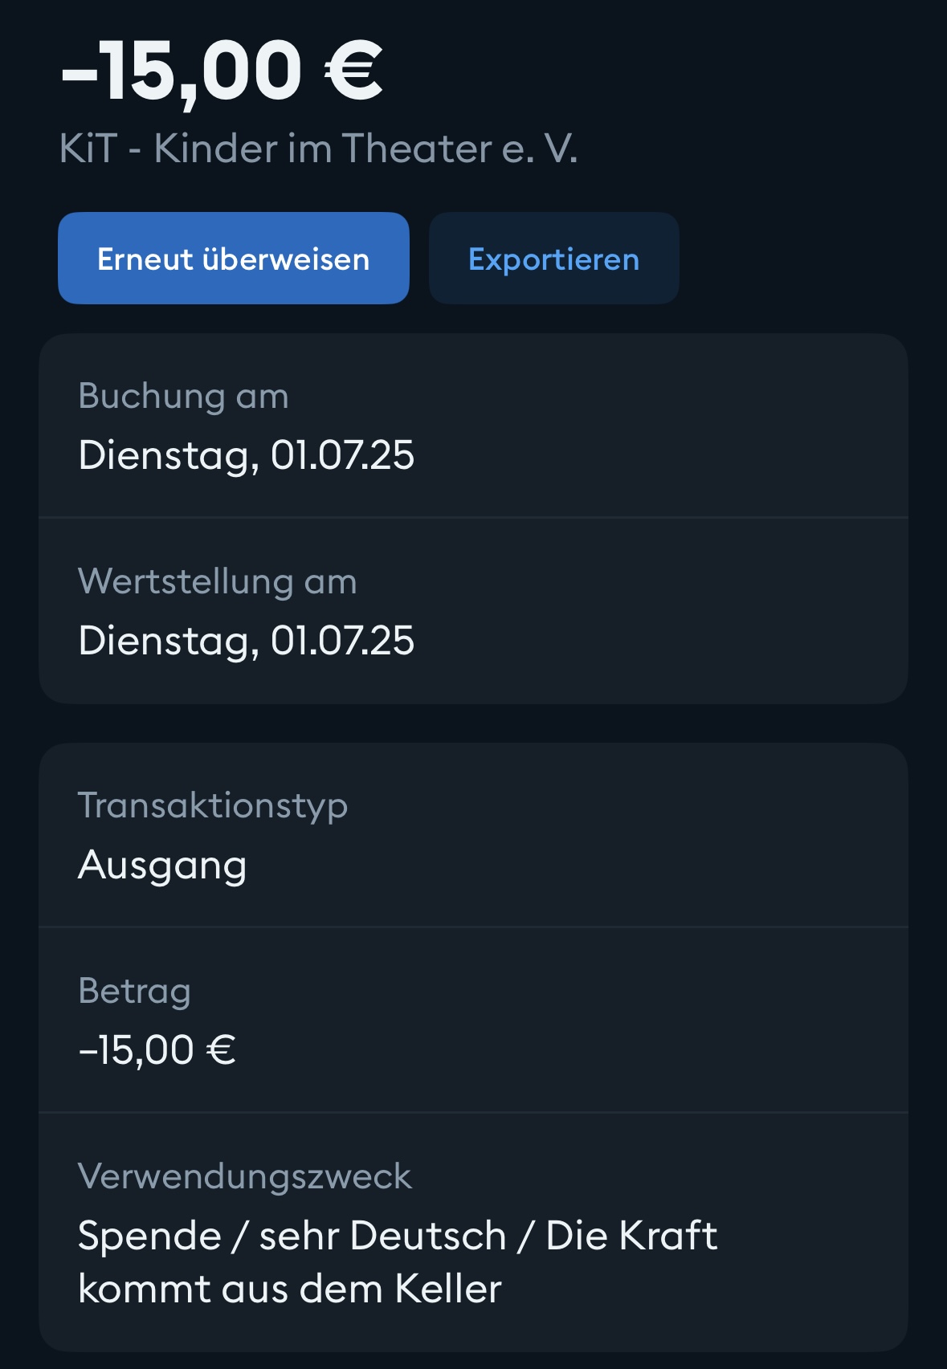Tap the Wertstellung am label
This screenshot has height=1369, width=947.
coord(217,581)
